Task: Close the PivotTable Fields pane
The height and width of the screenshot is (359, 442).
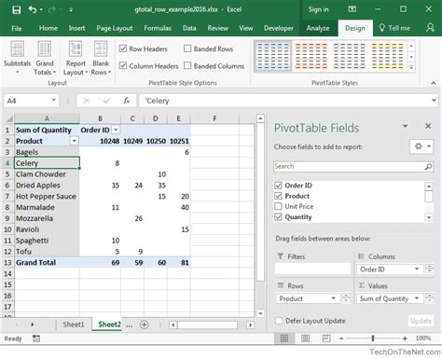Action: coord(428,126)
